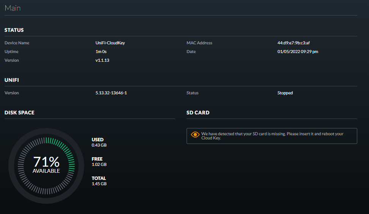Image resolution: width=369 pixels, height=214 pixels.
Task: Select the UniFi version 5.13.32-13646-1
Action: click(111, 93)
